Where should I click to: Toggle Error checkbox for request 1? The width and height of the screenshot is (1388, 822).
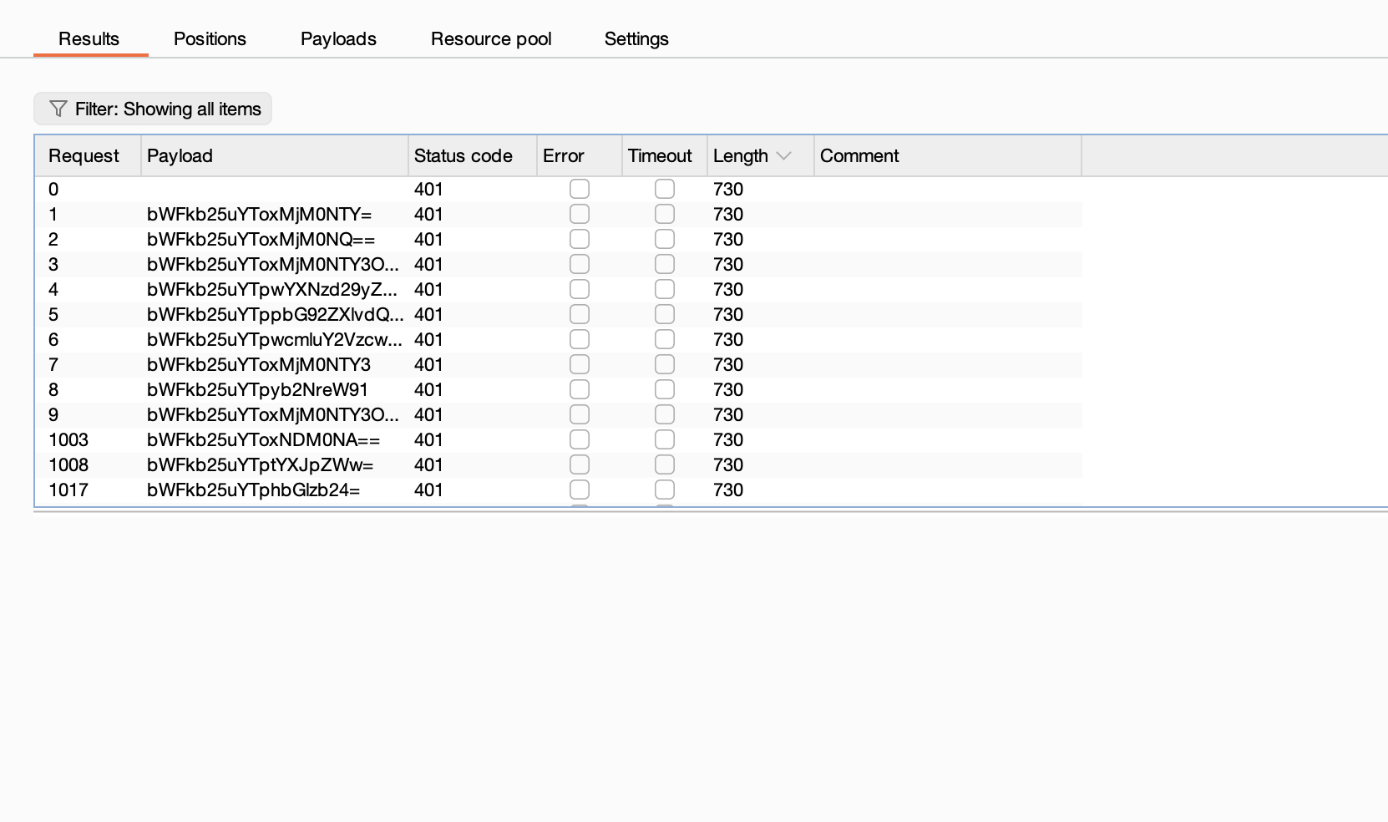[x=580, y=214]
